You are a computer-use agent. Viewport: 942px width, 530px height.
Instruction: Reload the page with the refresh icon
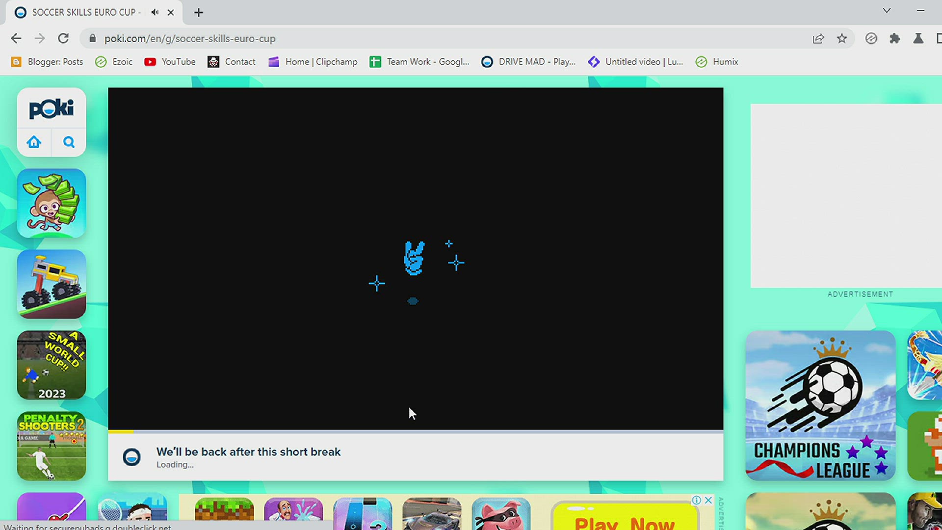point(63,38)
